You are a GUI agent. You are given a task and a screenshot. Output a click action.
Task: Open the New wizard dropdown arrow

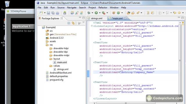[45, 13]
